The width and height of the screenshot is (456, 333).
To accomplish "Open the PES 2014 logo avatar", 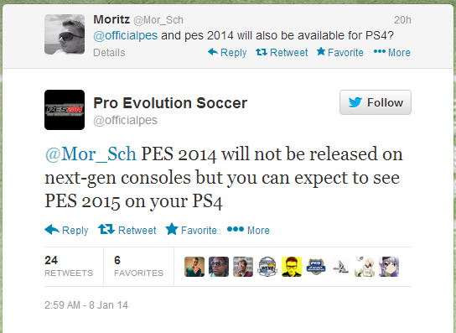I will 65,110.
